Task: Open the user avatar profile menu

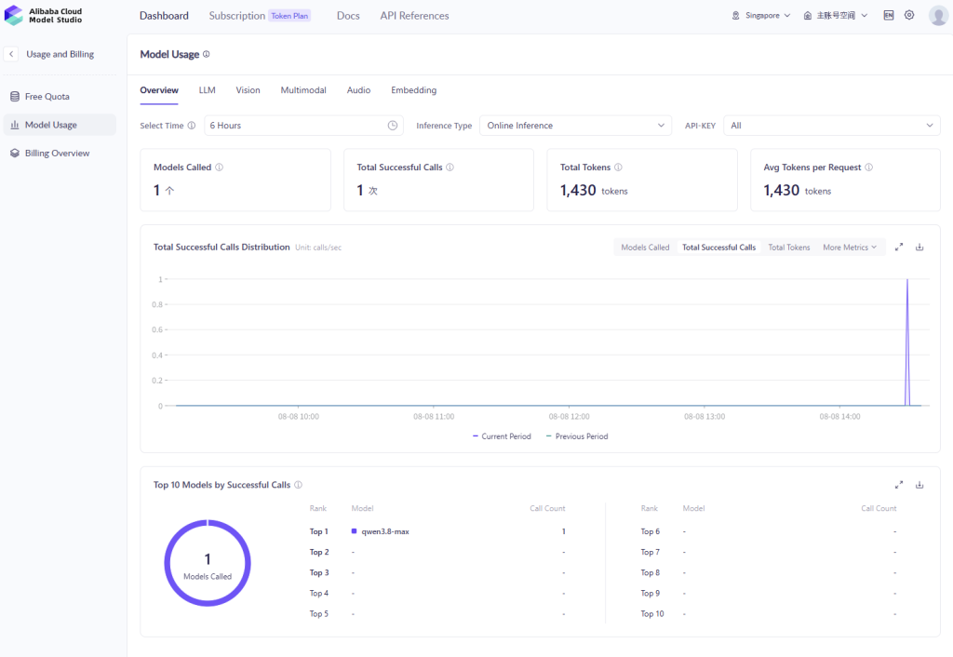Action: (x=938, y=15)
